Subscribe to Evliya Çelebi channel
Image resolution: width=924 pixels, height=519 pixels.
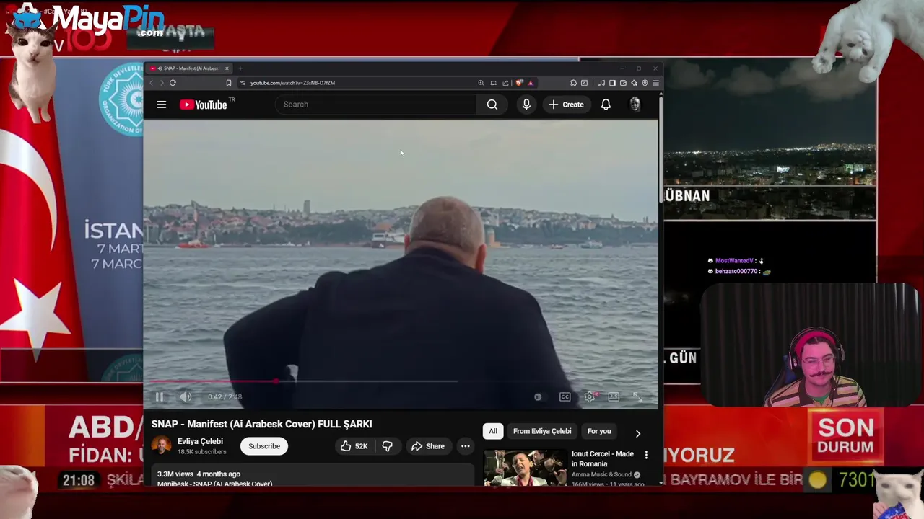point(264,446)
